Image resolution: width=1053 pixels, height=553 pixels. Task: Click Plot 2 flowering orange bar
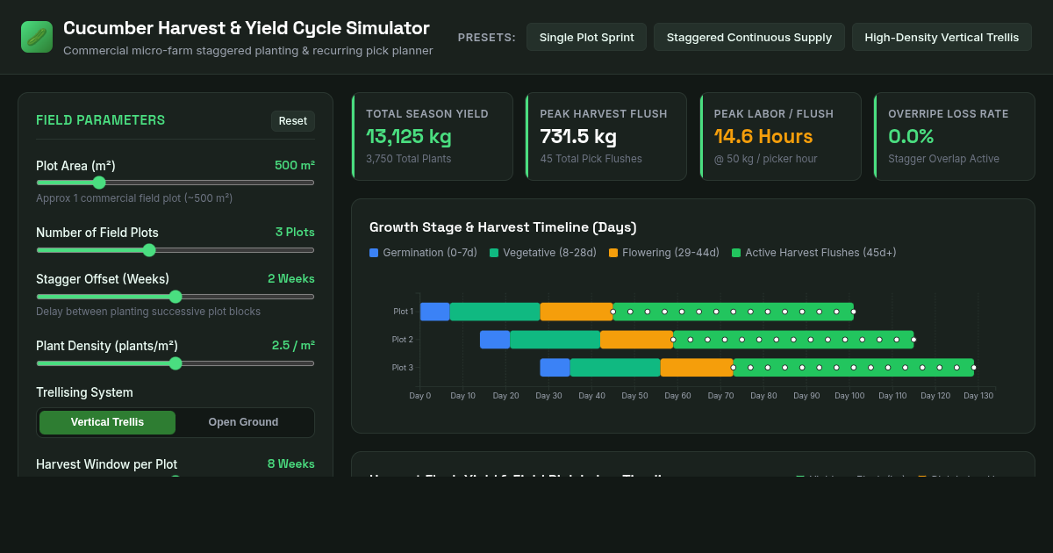pyautogui.click(x=637, y=340)
